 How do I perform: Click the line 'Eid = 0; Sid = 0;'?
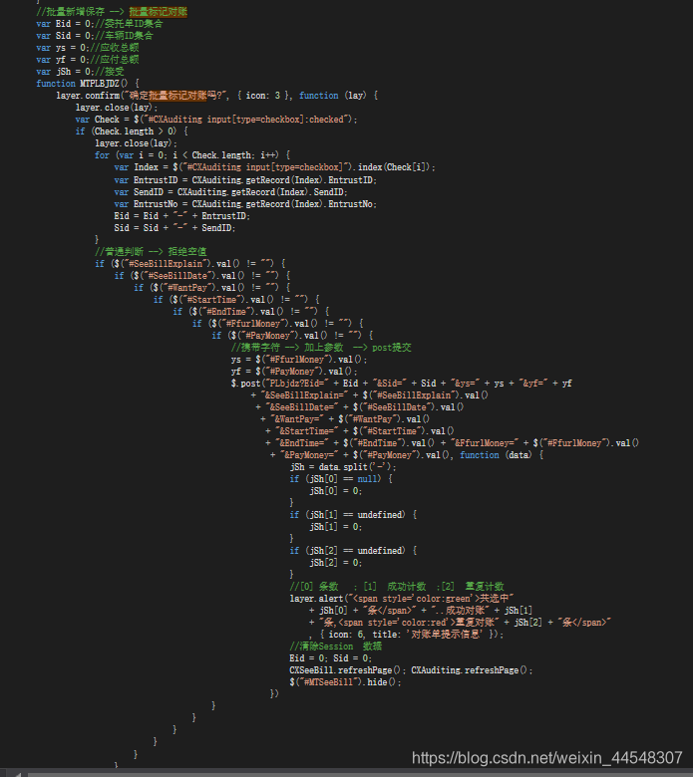(331, 658)
